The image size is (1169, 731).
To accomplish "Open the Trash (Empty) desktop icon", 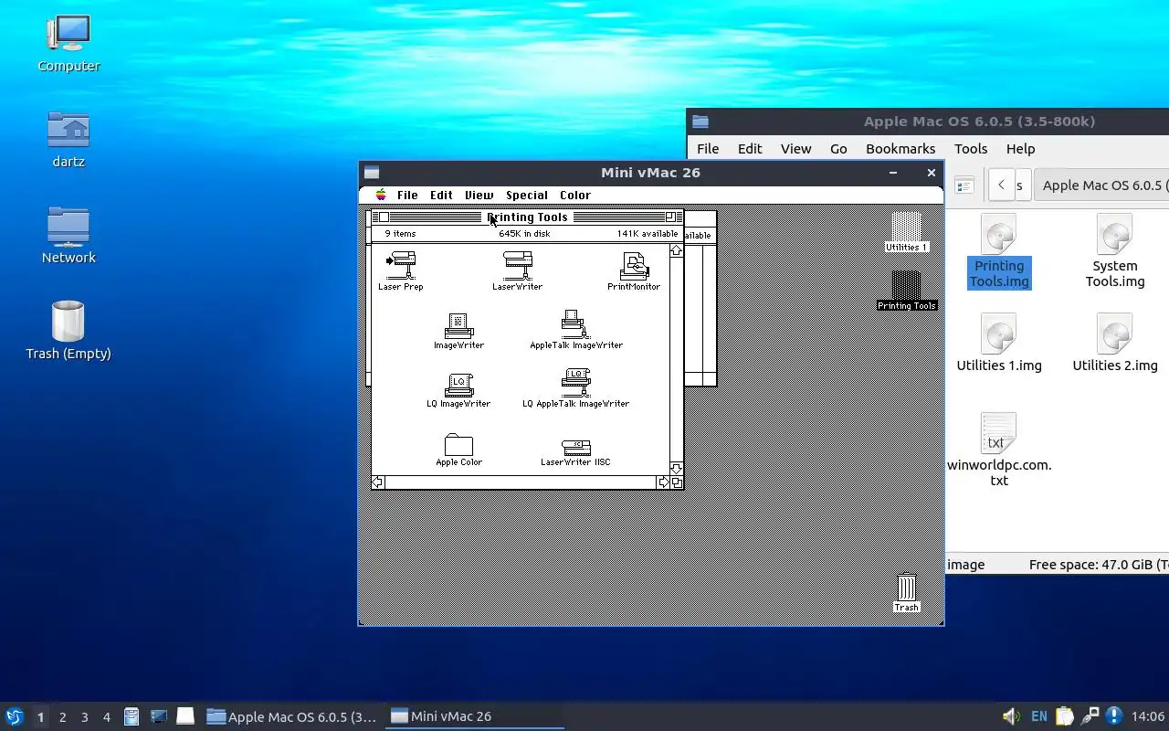I will (68, 330).
